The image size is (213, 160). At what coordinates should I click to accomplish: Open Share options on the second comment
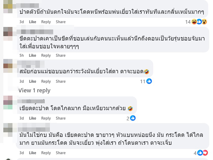point(60,55)
